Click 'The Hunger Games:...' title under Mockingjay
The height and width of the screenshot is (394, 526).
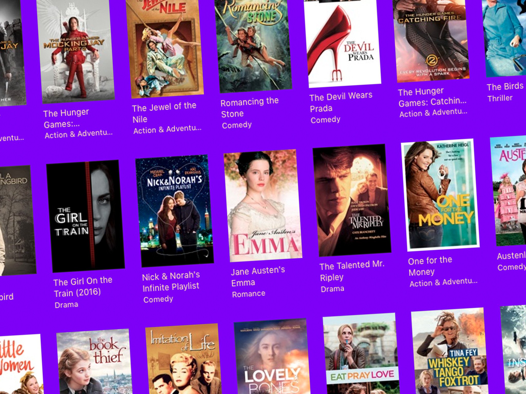click(x=66, y=119)
